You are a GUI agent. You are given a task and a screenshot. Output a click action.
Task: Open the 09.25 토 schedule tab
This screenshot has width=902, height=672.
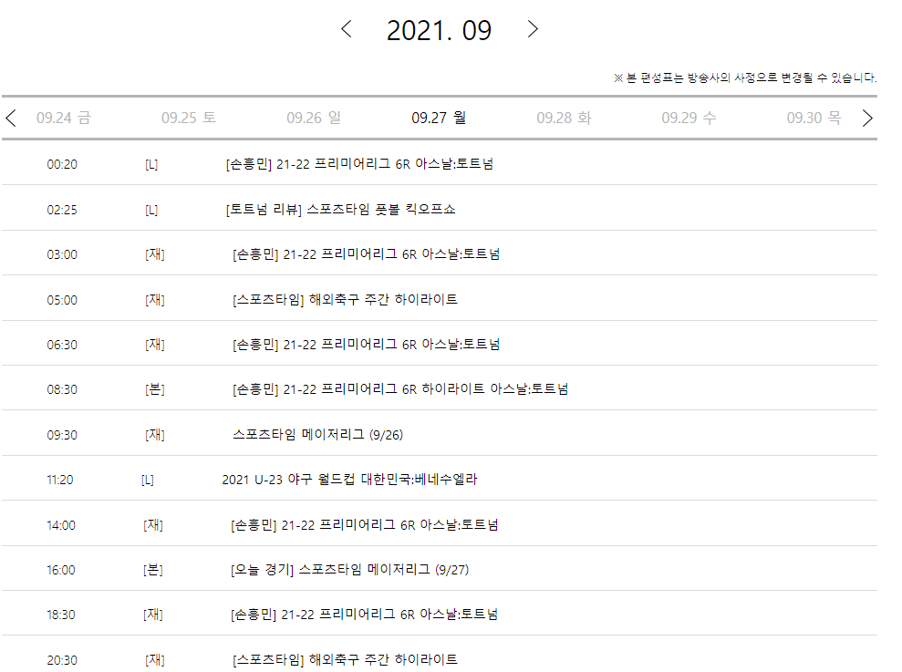tap(188, 118)
